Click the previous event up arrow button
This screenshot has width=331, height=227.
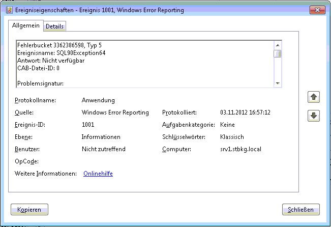point(314,97)
